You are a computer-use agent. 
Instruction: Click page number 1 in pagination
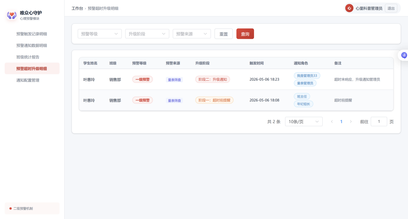click(x=341, y=122)
